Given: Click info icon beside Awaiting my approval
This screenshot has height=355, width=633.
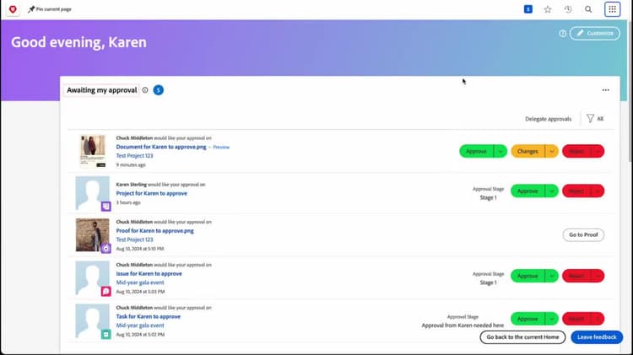Looking at the screenshot, I should (145, 90).
